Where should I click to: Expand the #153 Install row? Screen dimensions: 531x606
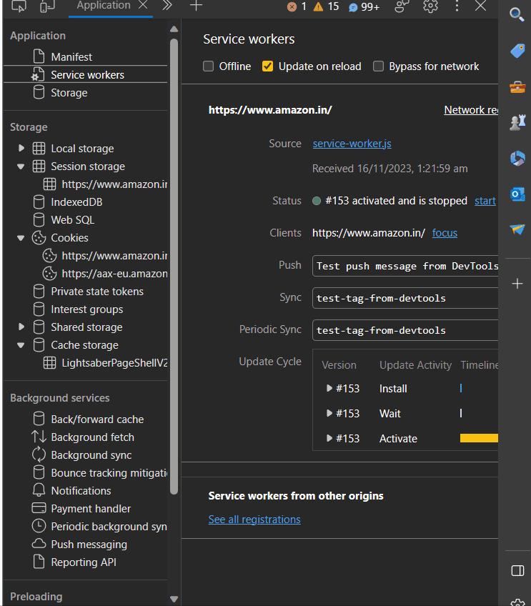point(329,389)
